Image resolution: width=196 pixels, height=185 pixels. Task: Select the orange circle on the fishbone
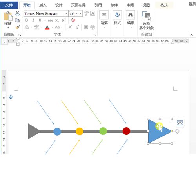pos(80,131)
